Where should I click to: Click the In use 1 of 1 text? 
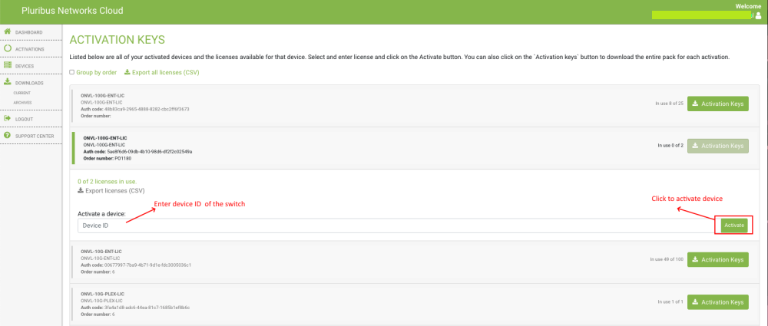[x=670, y=302]
